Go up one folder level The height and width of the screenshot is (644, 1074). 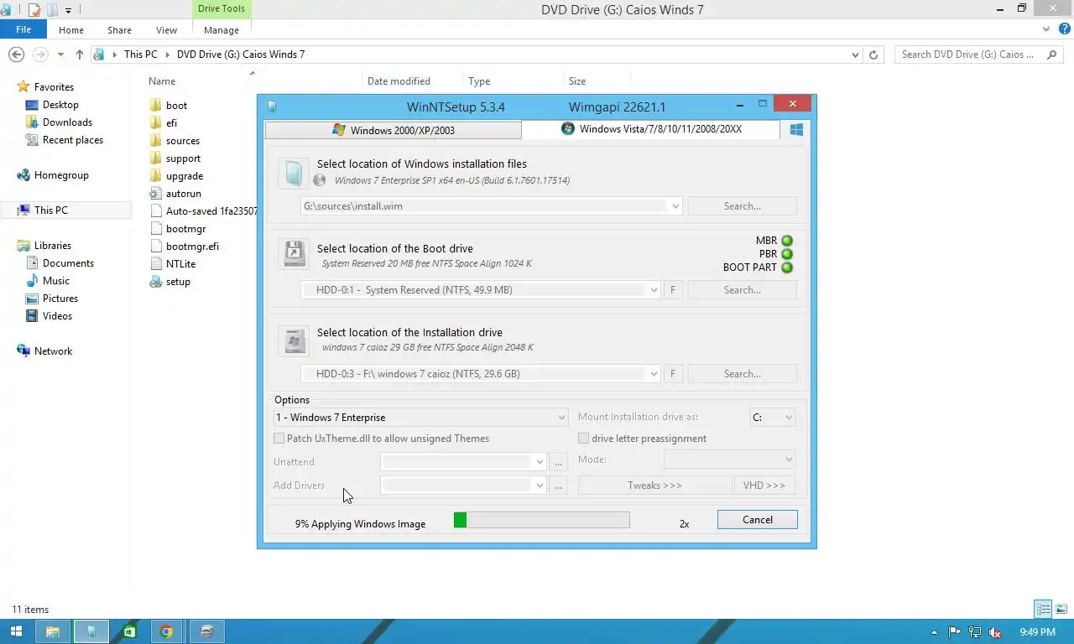(x=79, y=55)
